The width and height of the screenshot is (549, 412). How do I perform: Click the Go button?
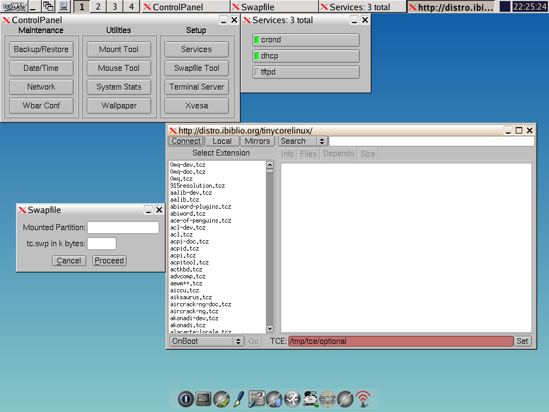[253, 341]
